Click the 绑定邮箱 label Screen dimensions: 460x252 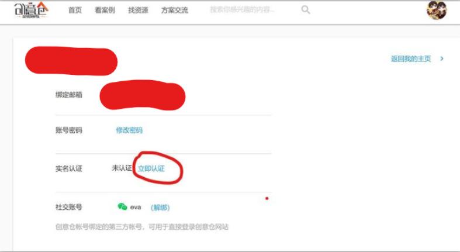[x=69, y=95]
